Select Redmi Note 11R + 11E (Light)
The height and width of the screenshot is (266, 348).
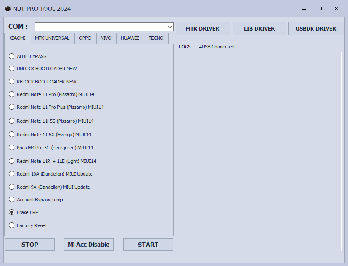pos(53,161)
